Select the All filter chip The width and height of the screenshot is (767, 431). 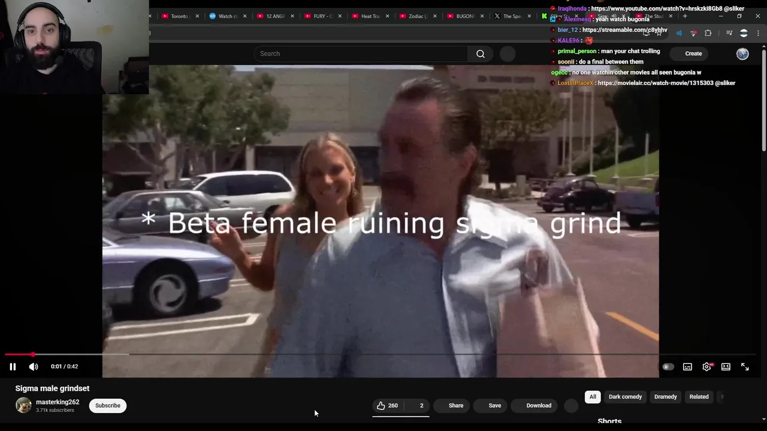(x=593, y=397)
